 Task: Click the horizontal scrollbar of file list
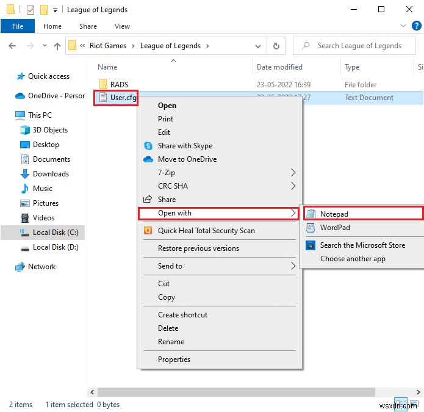244,392
